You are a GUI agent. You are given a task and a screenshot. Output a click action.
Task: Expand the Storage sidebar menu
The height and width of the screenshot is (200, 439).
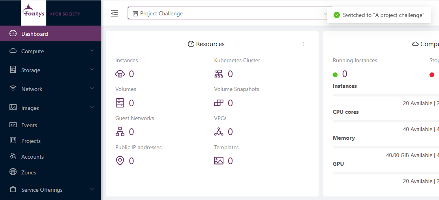pyautogui.click(x=51, y=70)
